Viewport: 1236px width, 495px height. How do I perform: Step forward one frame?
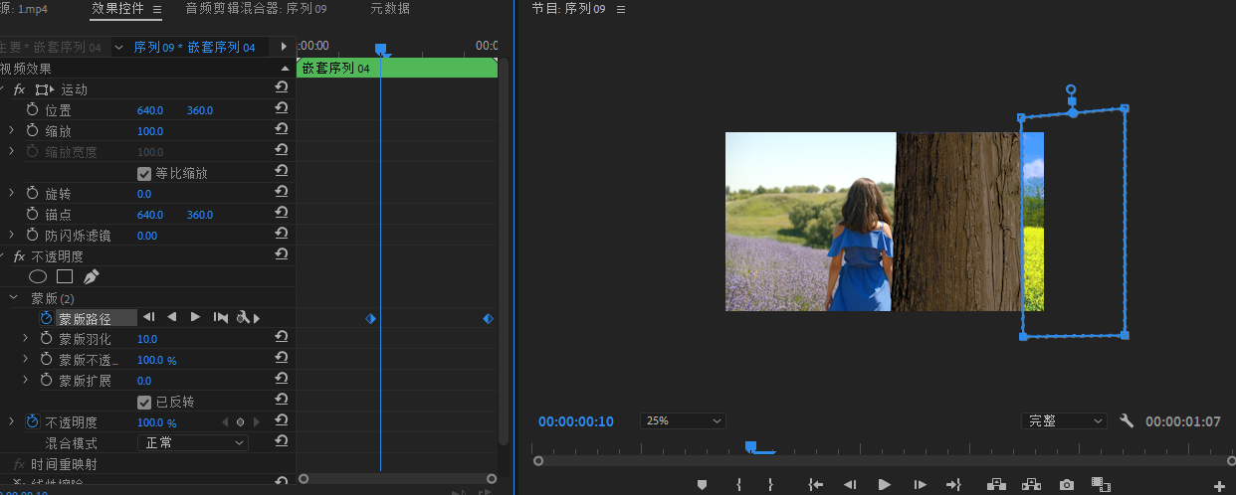[920, 484]
